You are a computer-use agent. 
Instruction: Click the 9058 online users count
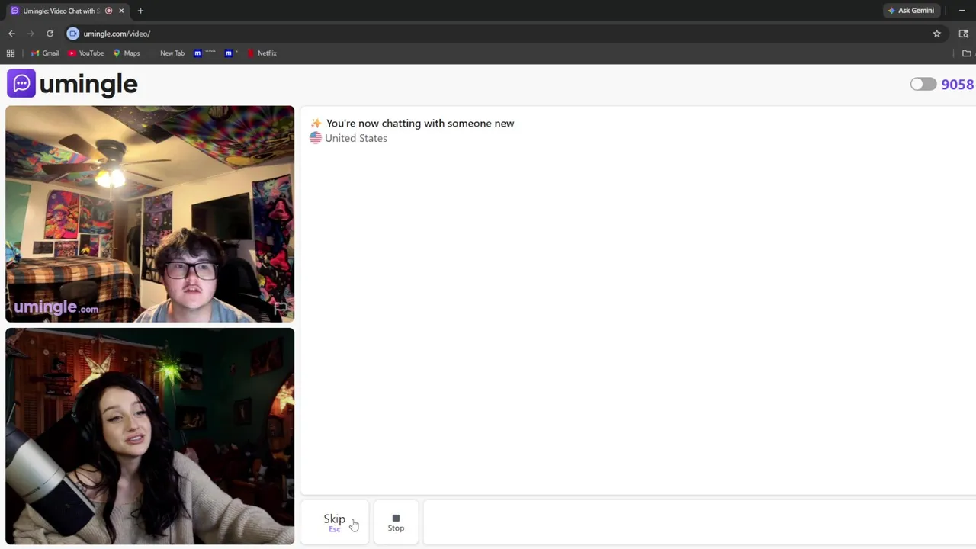[957, 84]
